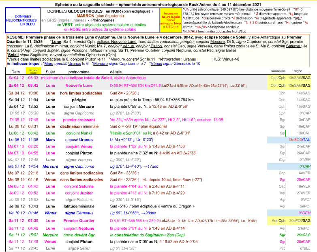Click the time '02:35' cell

tap(33, 221)
